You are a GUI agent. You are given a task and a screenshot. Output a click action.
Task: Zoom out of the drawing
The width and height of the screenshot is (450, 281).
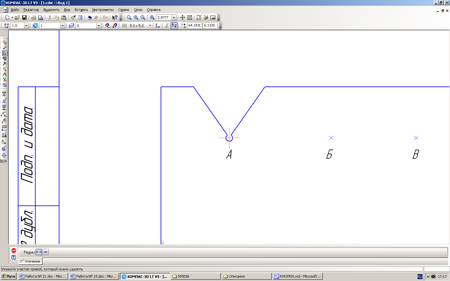[143, 17]
